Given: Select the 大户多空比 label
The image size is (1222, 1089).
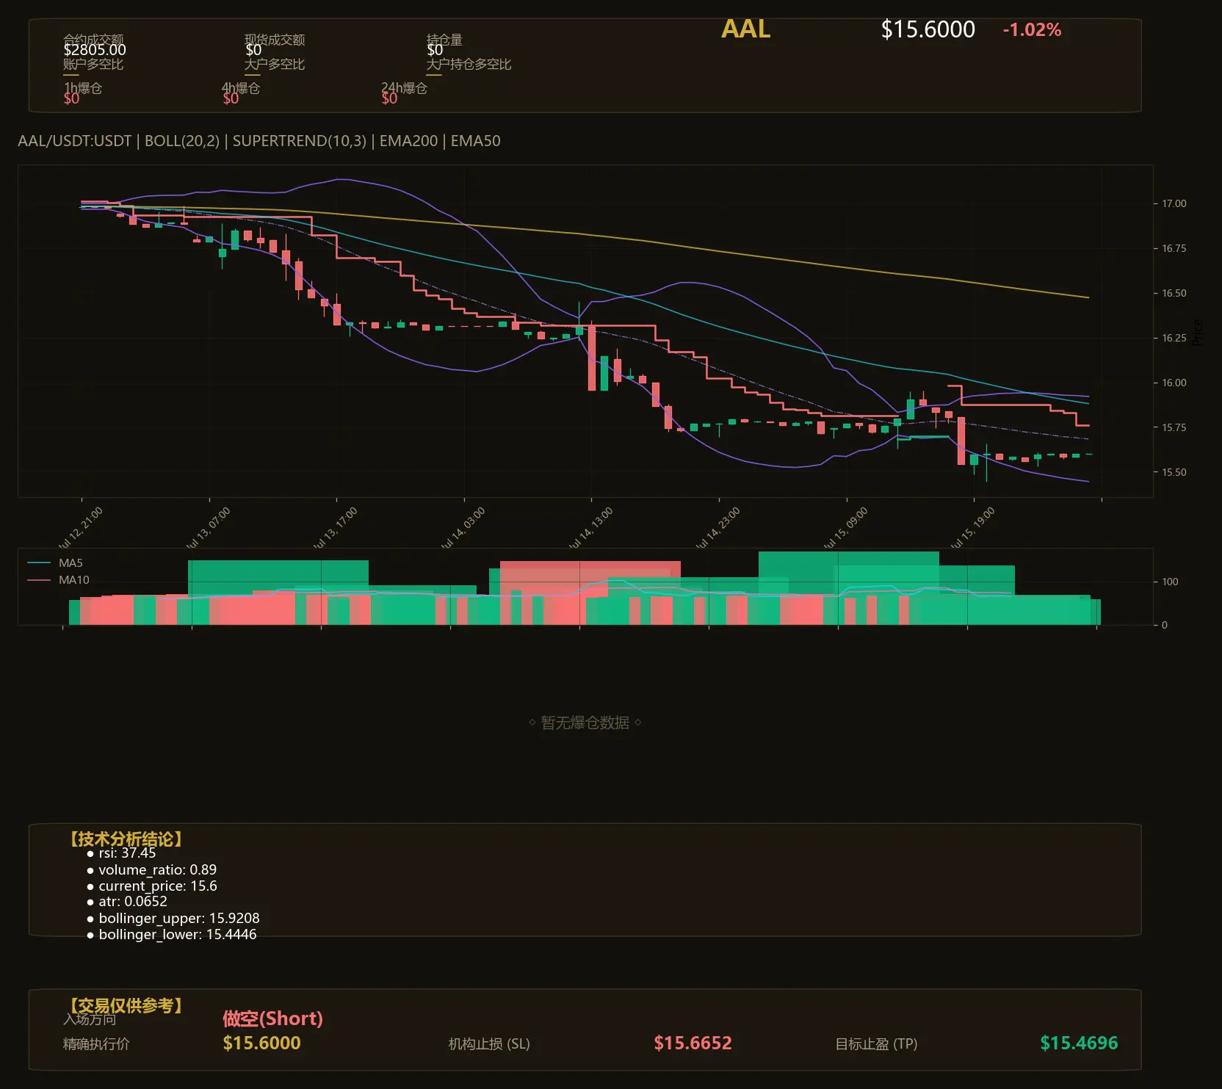Looking at the screenshot, I should pyautogui.click(x=275, y=64).
